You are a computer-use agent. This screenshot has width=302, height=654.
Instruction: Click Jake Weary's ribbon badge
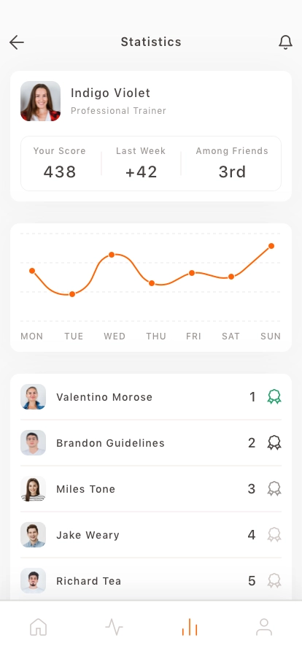click(x=274, y=534)
